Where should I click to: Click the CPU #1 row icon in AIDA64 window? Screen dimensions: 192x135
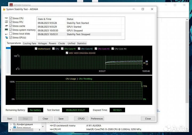(51, 129)
